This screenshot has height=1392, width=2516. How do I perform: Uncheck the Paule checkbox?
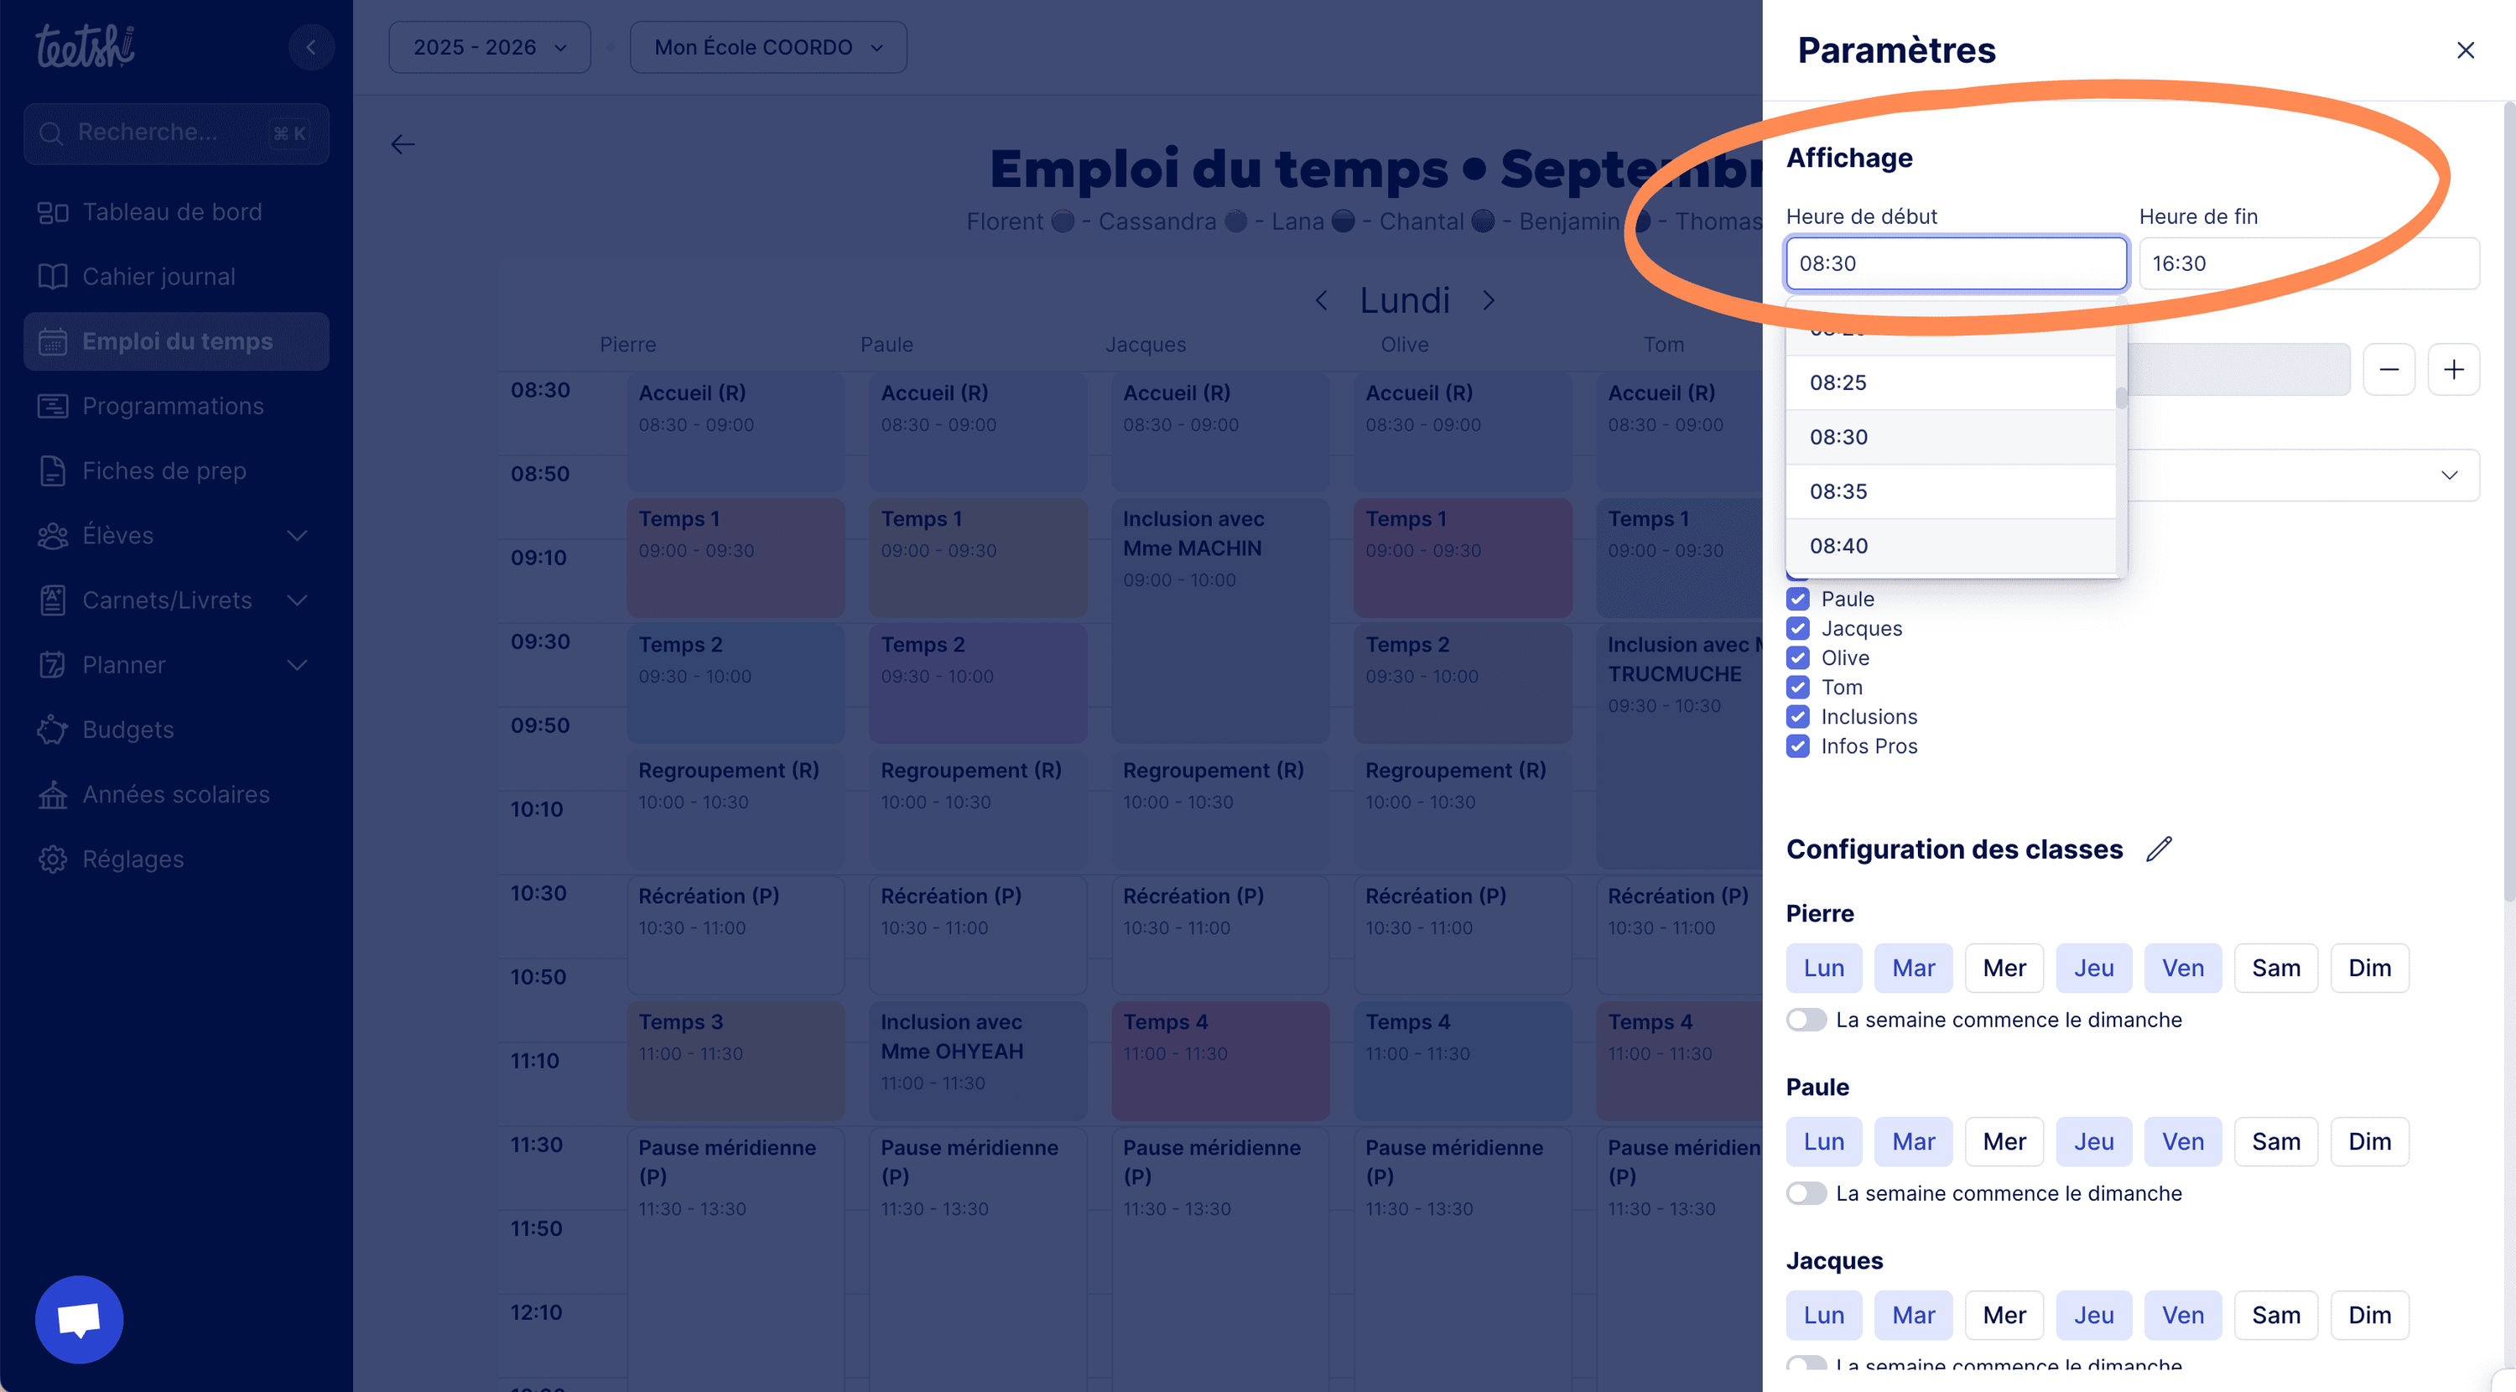tap(1797, 599)
